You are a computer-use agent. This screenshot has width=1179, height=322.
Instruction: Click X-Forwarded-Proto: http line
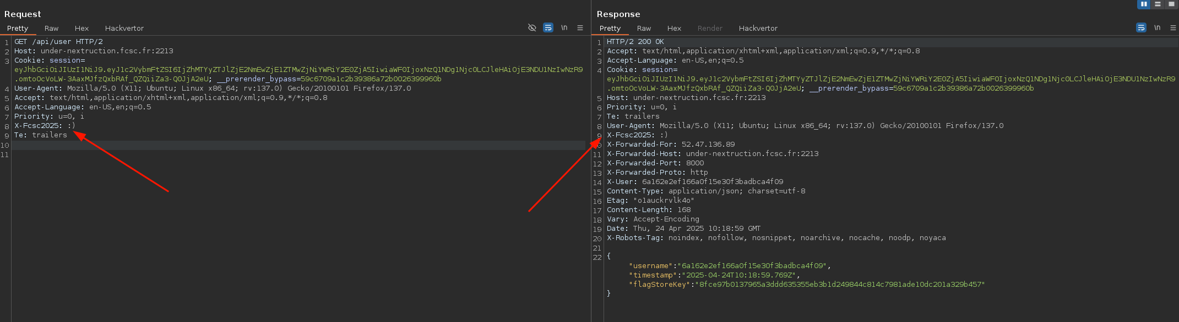click(658, 173)
